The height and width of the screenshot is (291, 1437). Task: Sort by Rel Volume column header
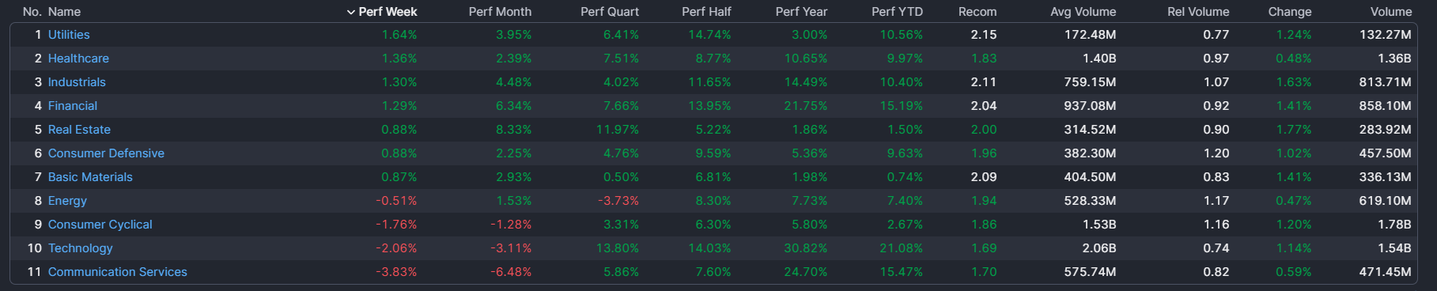pyautogui.click(x=1198, y=12)
